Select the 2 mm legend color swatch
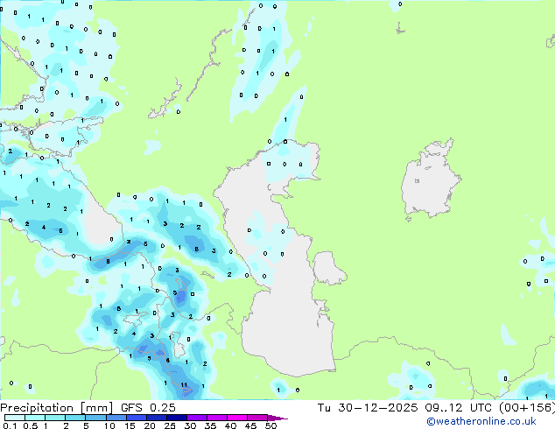555x429 pixels. [75, 418]
